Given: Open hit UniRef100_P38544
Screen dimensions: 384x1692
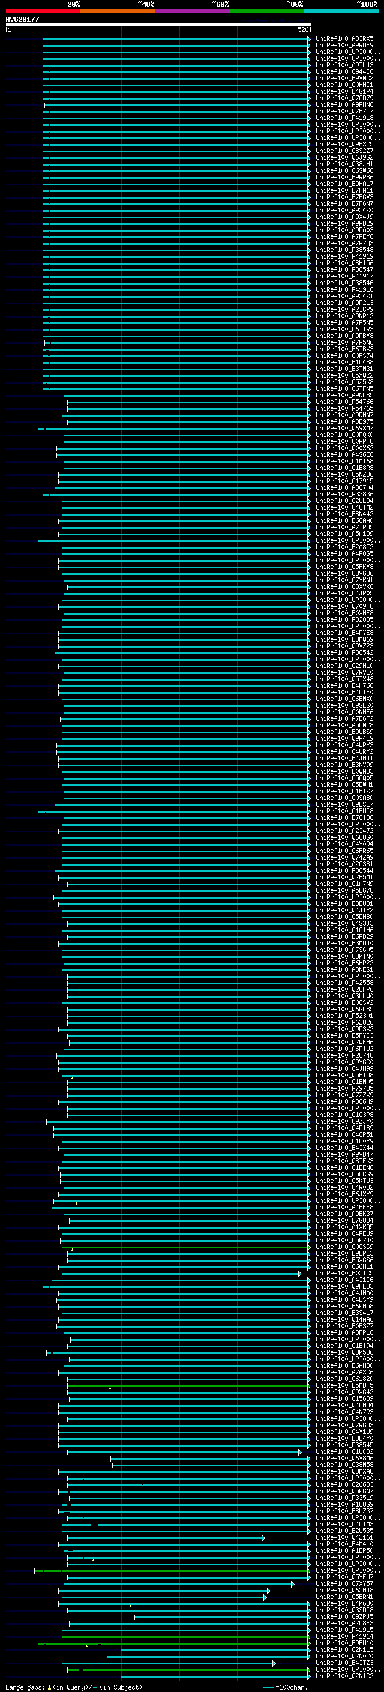Looking at the screenshot, I should tap(344, 871).
